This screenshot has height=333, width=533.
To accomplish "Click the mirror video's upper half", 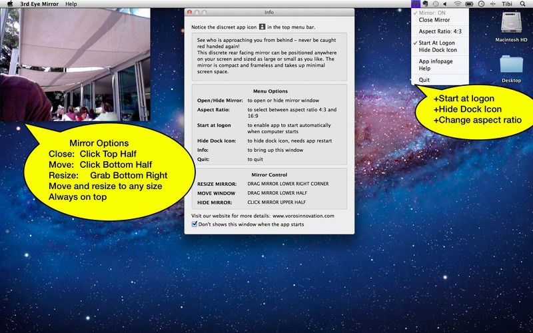I will [x=75, y=36].
